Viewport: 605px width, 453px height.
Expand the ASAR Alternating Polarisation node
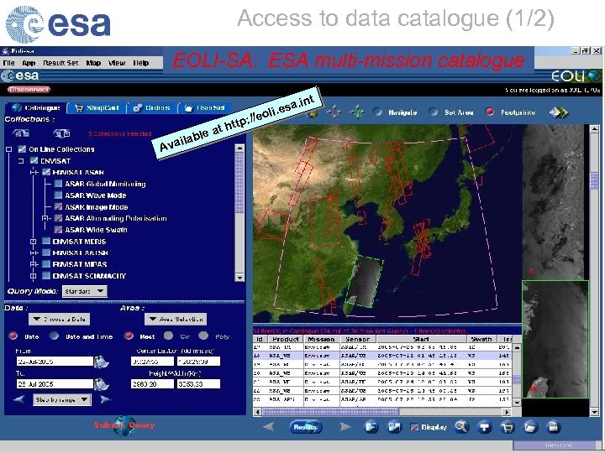point(45,218)
